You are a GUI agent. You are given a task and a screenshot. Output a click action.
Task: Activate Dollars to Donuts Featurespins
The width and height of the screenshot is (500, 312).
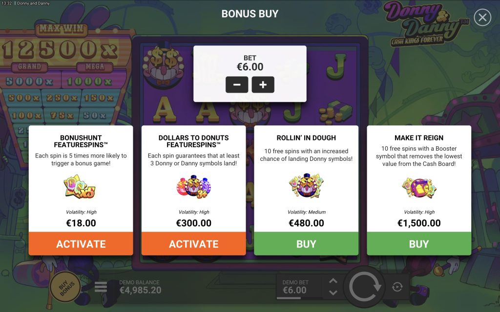(x=193, y=244)
